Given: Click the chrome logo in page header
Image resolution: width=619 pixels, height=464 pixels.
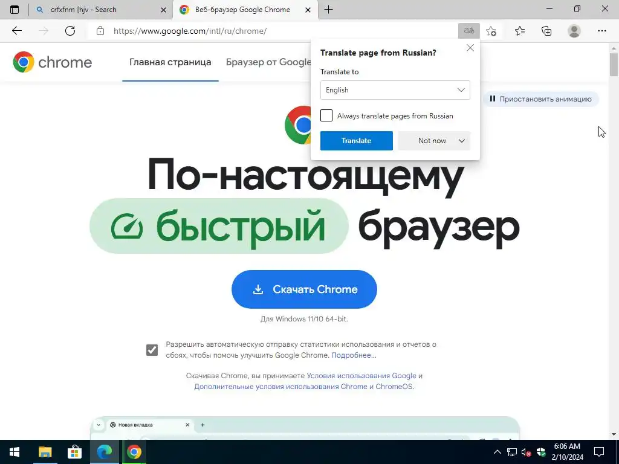Looking at the screenshot, I should point(52,62).
